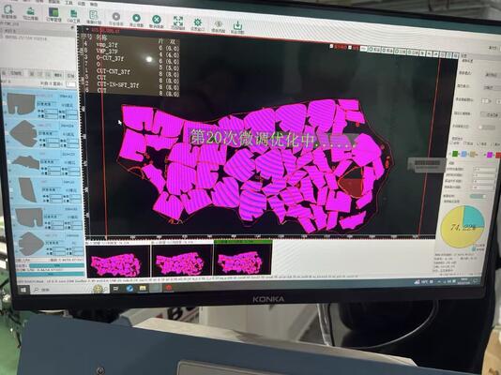Click the green circular stop nesting icon
The height and width of the screenshot is (375, 501).
(x=136, y=18)
